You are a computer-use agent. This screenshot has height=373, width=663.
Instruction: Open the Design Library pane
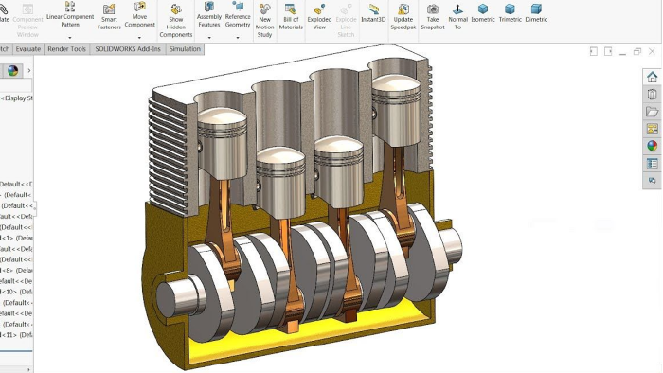coord(652,95)
